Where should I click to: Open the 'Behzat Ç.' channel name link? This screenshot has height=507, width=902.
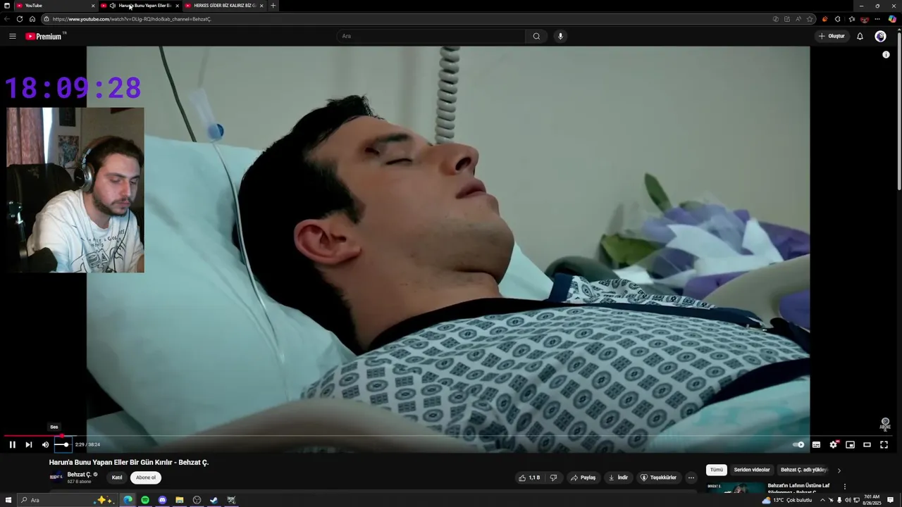79,475
